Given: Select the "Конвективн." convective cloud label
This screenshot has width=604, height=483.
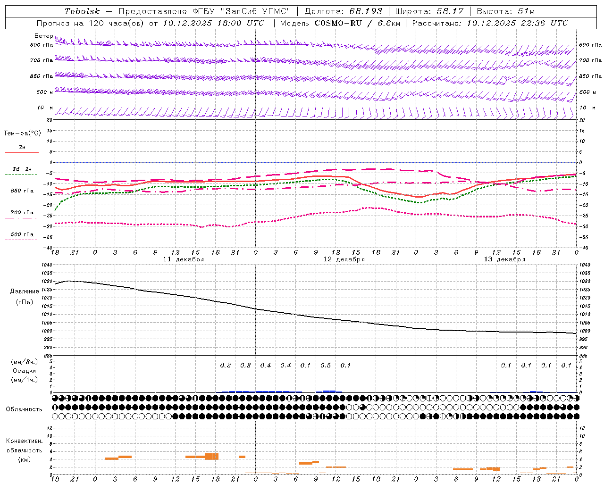Looking at the screenshot, I should 24,441.
